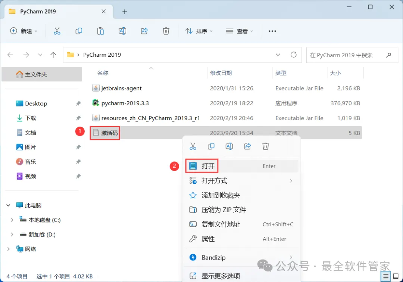Click Copy icon in context menu
This screenshot has height=282, width=403.
(x=211, y=146)
